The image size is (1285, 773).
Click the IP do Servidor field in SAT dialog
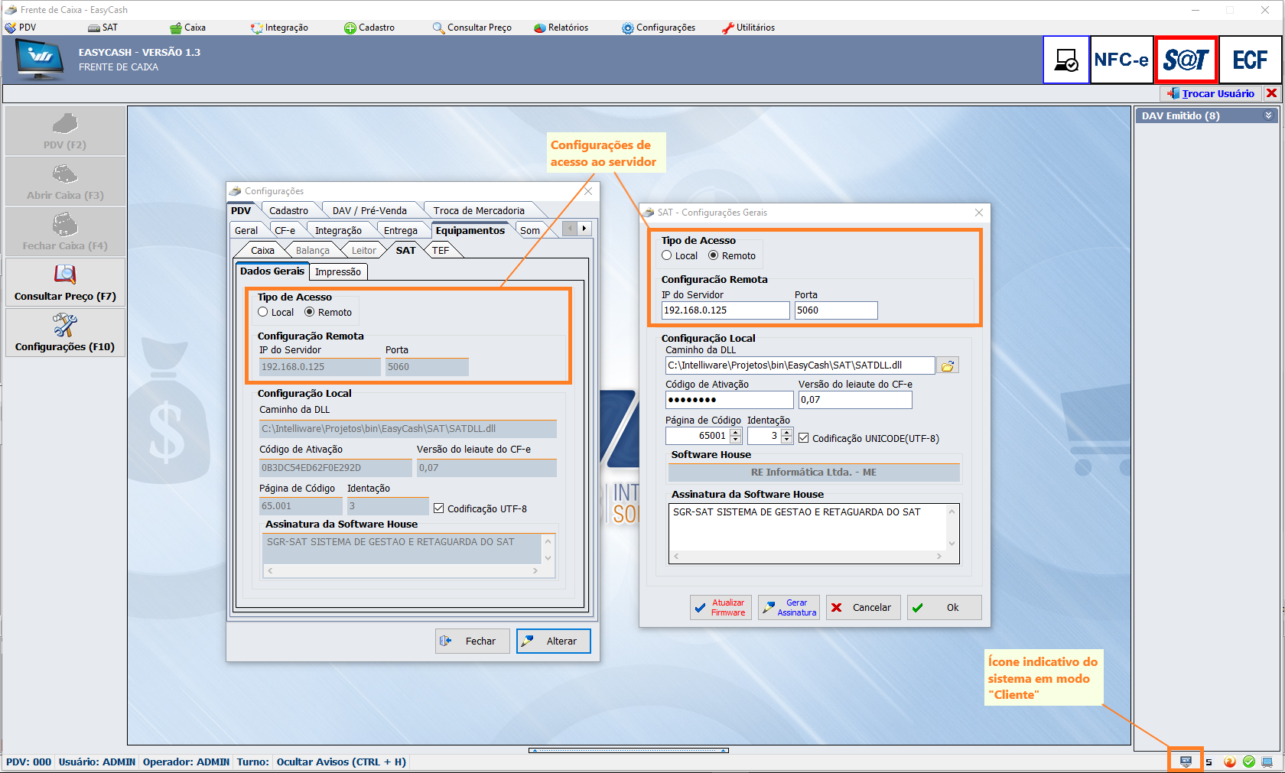[x=724, y=310]
